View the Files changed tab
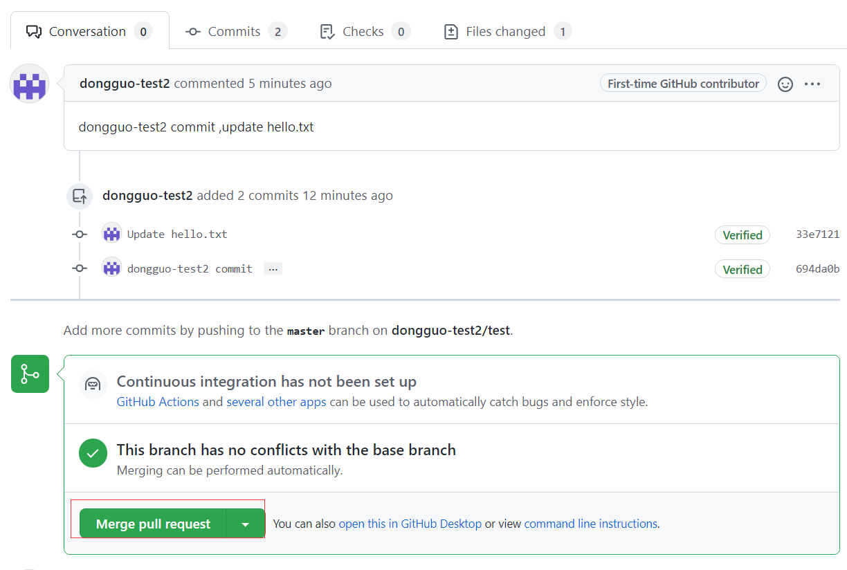The width and height of the screenshot is (847, 570). point(507,31)
